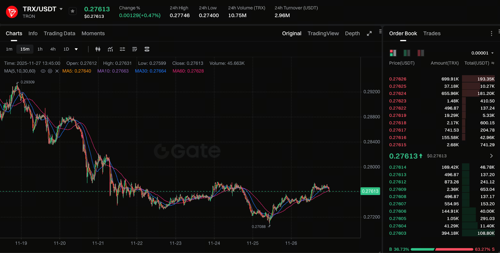
Task: Click the MA30 value label
Action: coord(151,71)
